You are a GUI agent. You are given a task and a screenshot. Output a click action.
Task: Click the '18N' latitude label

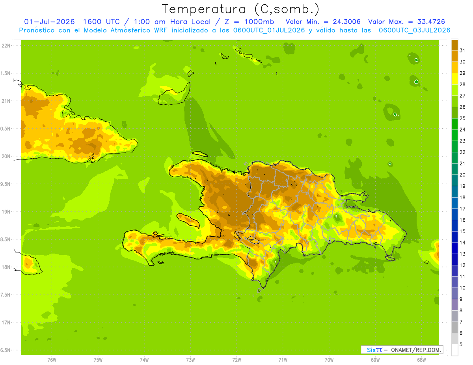point(6,267)
